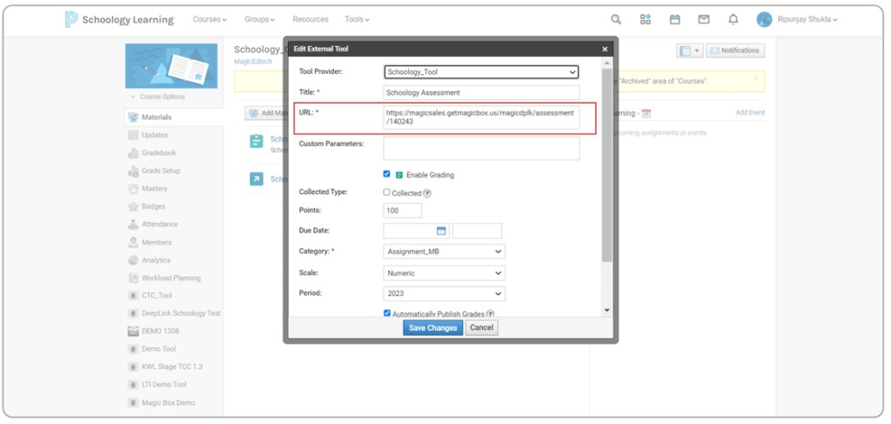Click the Custom Parameters text area
Screen dimensions: 891x424
point(481,149)
